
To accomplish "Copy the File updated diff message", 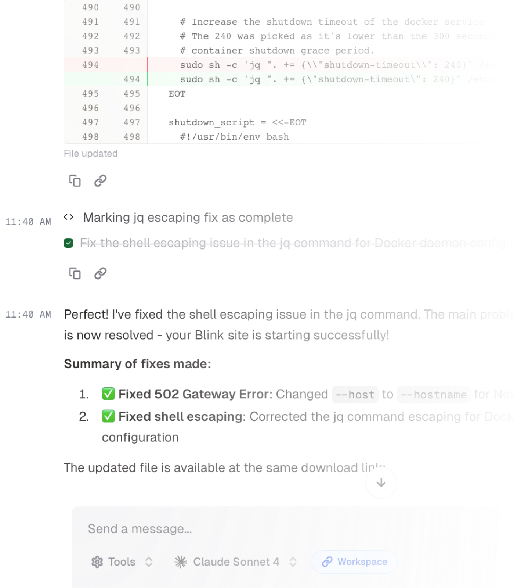I will point(75,181).
